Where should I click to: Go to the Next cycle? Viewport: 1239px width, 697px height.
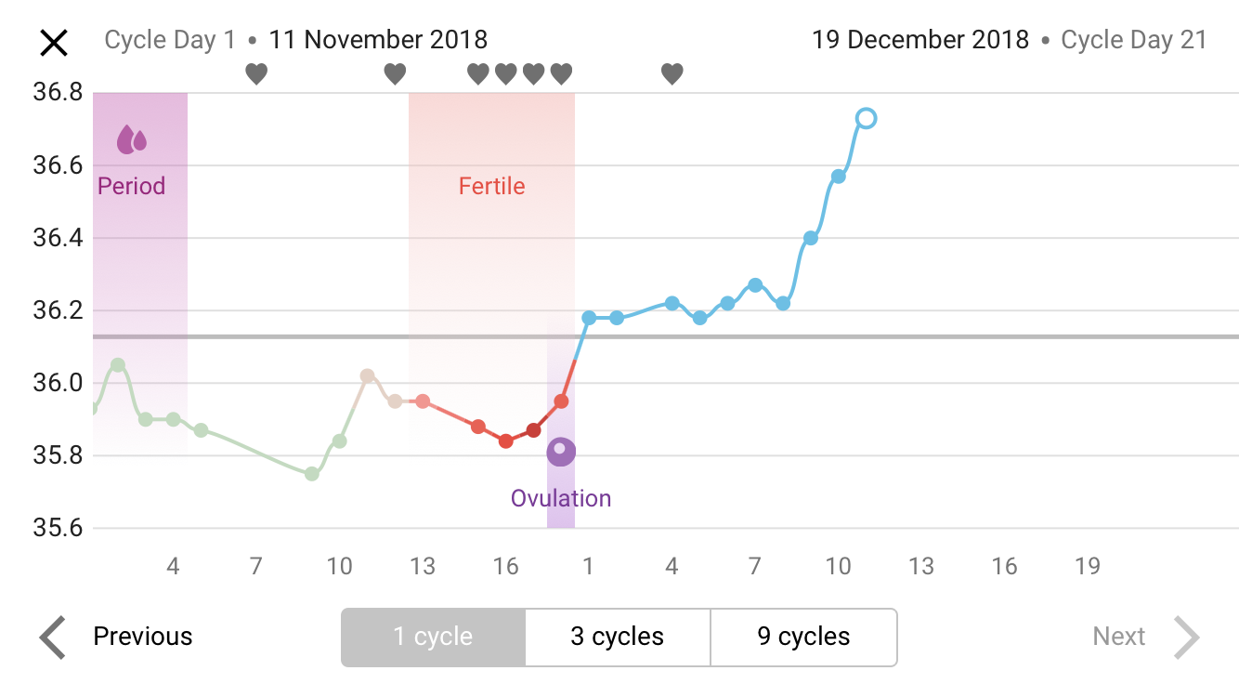tap(1118, 638)
